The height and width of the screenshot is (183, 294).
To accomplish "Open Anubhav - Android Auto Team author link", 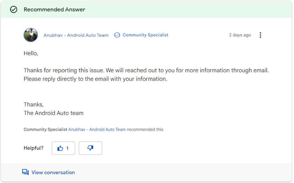I will [76, 35].
